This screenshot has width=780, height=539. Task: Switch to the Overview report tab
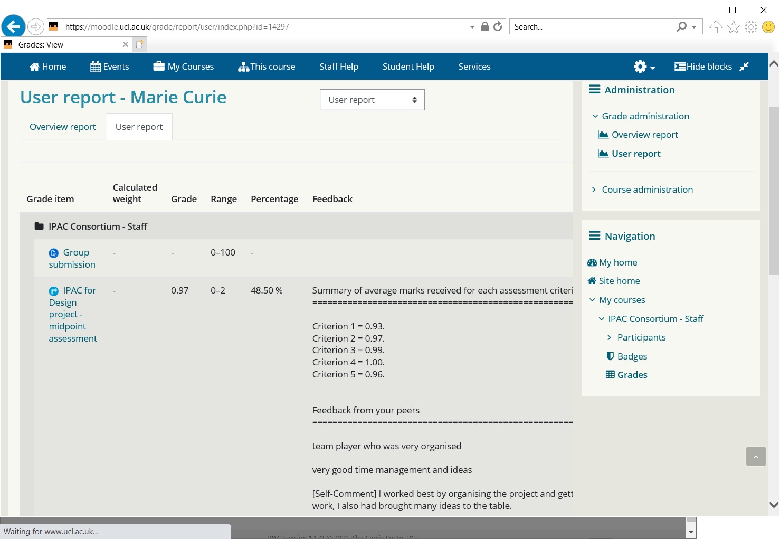pos(63,127)
